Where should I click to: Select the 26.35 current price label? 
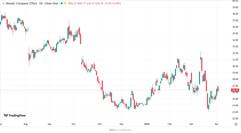point(235,90)
